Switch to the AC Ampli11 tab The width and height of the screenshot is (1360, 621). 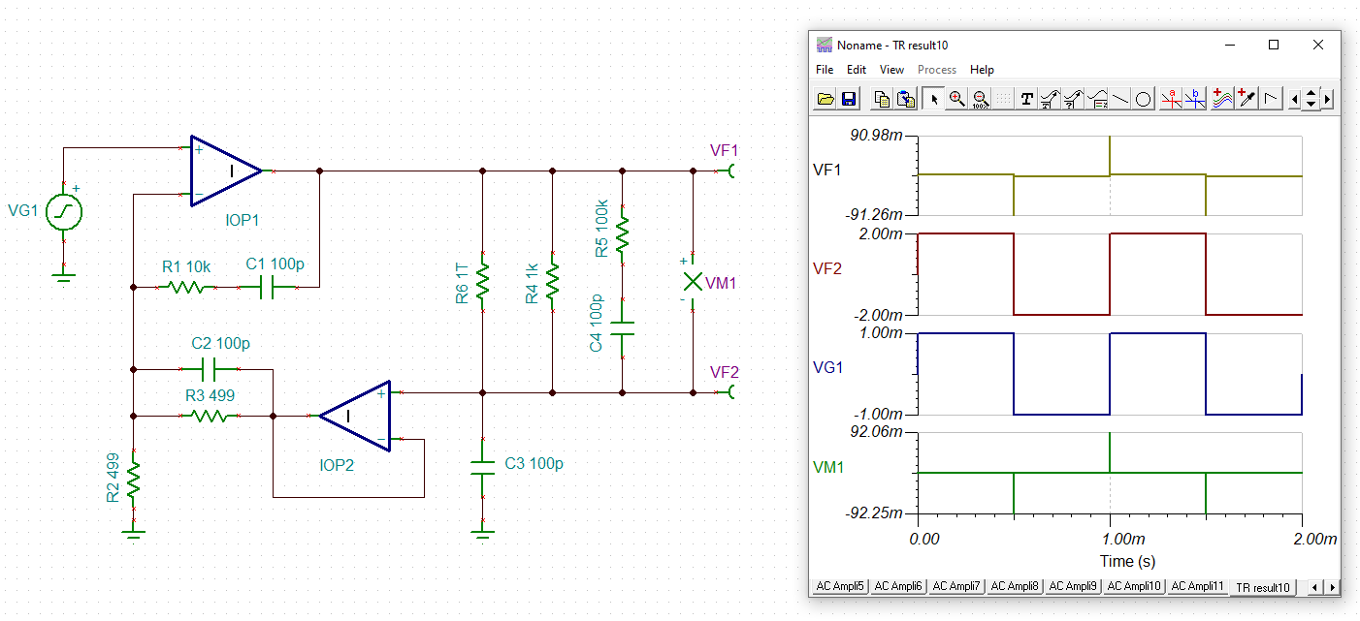point(1198,586)
